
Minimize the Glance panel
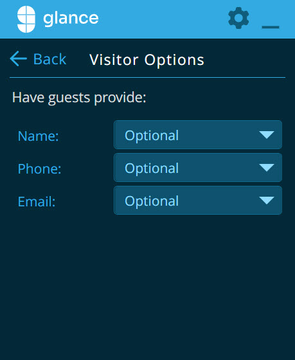tap(271, 27)
